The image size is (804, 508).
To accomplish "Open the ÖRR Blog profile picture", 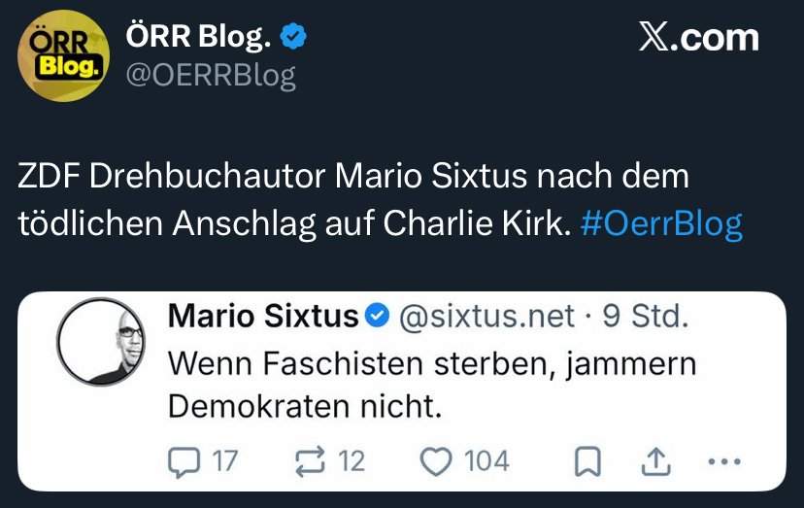I will (63, 57).
